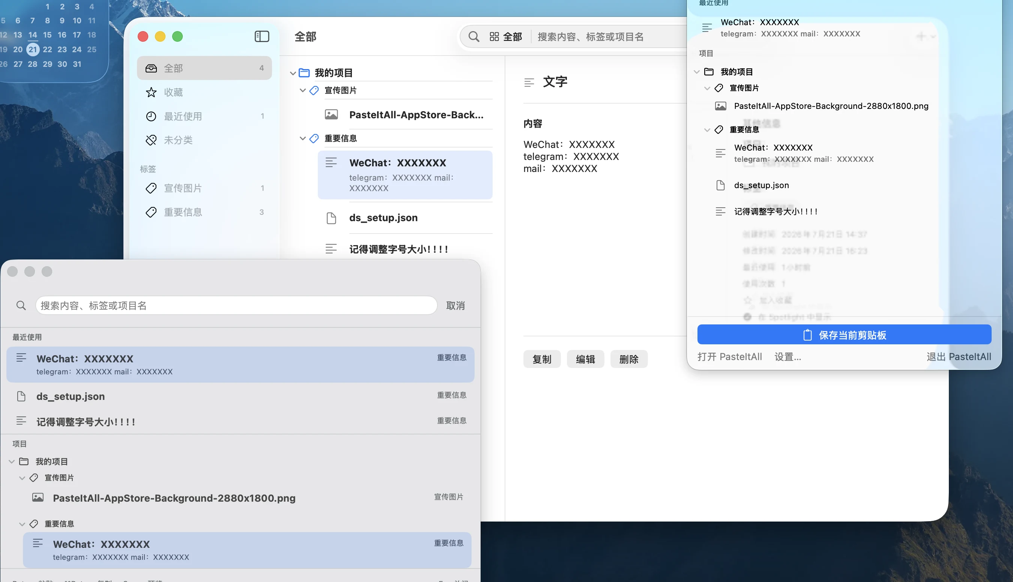The height and width of the screenshot is (582, 1013).
Task: Toggle the sidebar in main PasteItAll window
Action: click(262, 36)
